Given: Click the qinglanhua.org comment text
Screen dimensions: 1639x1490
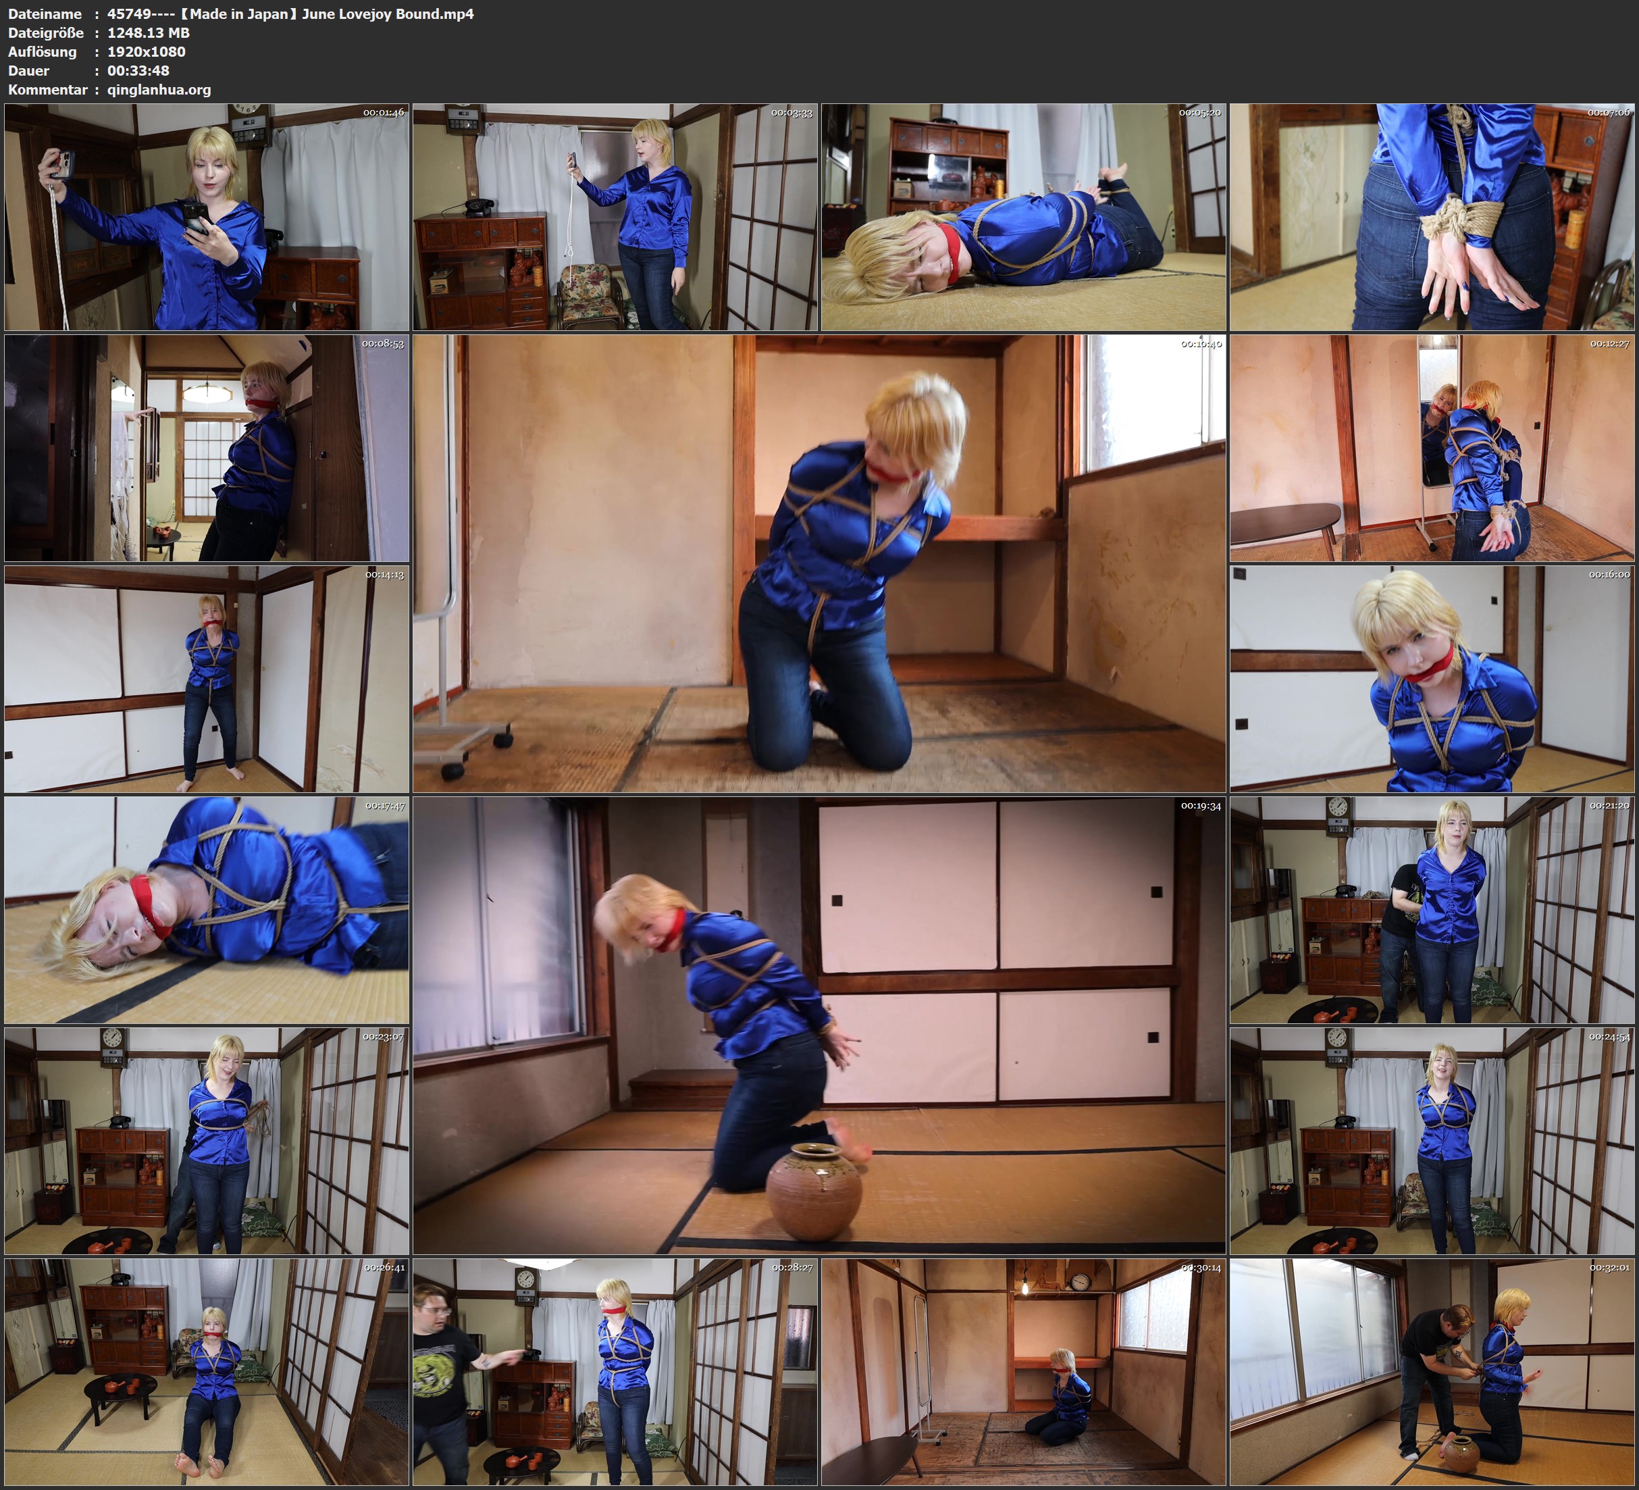Looking at the screenshot, I should click(x=159, y=89).
